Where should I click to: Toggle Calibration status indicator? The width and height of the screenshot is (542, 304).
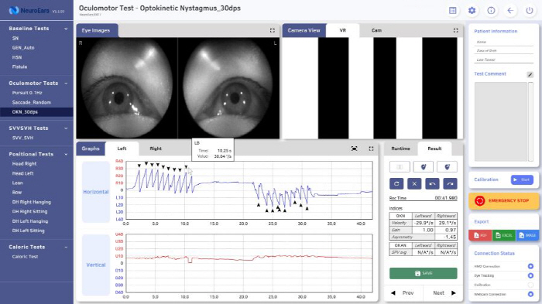[530, 285]
